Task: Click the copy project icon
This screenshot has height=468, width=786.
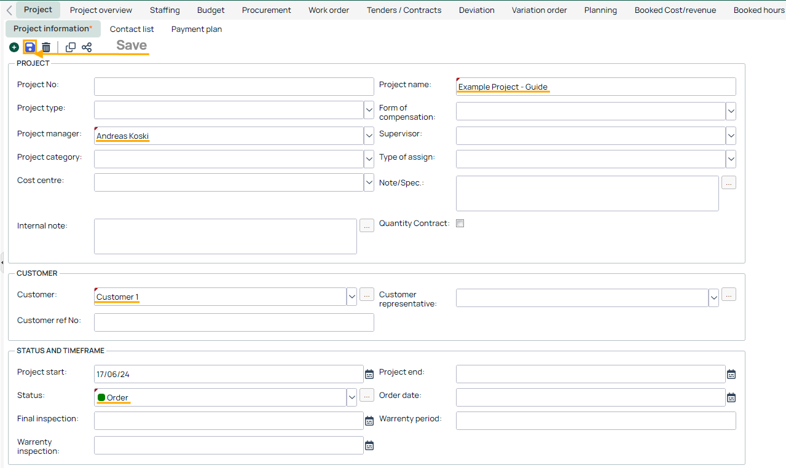Action: (x=71, y=47)
